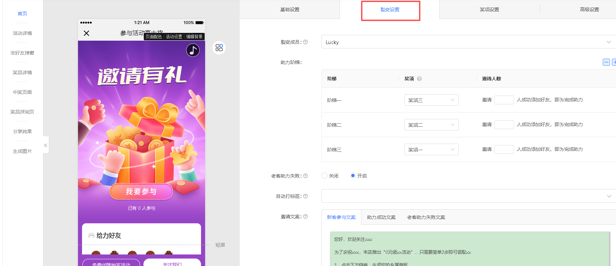Image resolution: width=616 pixels, height=266 pixels.
Task: Click 编辑背景 in the preview toolbar
Action: click(194, 37)
